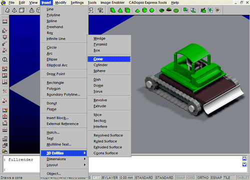Toggle SNAP in the status bar

tap(180, 178)
